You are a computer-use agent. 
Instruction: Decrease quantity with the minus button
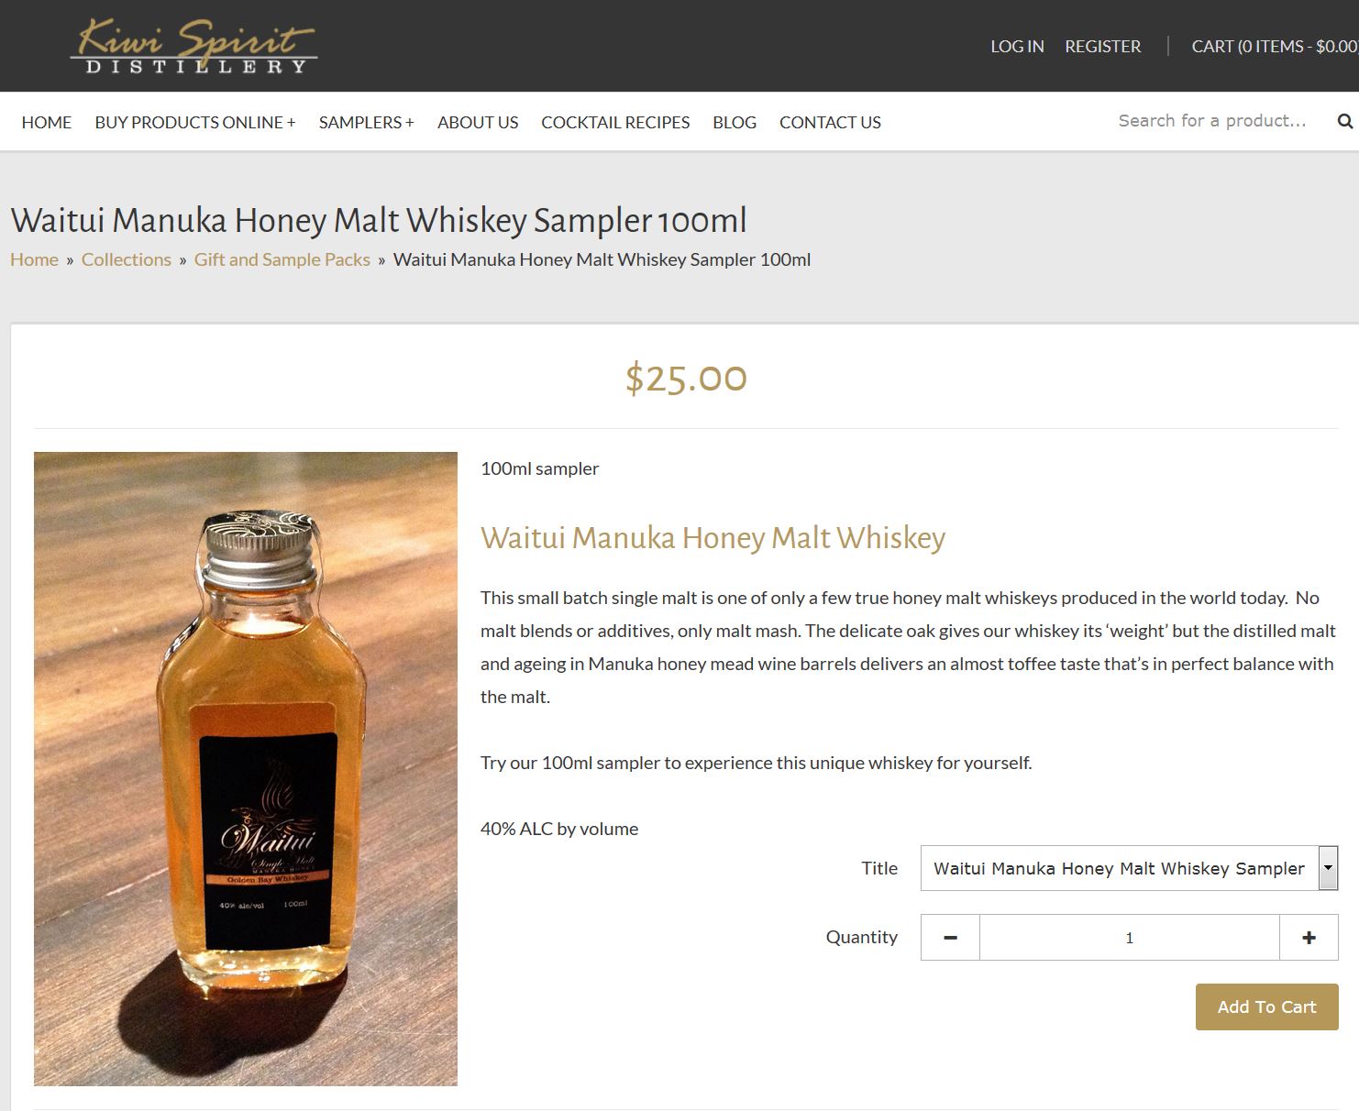click(950, 937)
